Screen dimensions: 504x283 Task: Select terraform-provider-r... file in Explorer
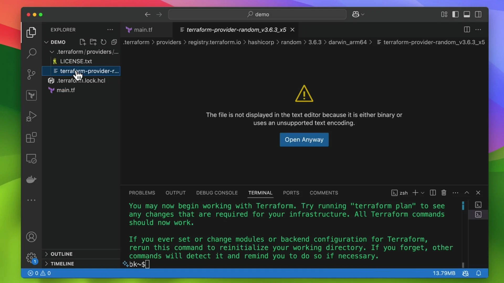coord(81,71)
